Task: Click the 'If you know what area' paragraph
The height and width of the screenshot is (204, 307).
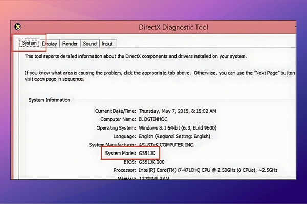Action: (160, 76)
